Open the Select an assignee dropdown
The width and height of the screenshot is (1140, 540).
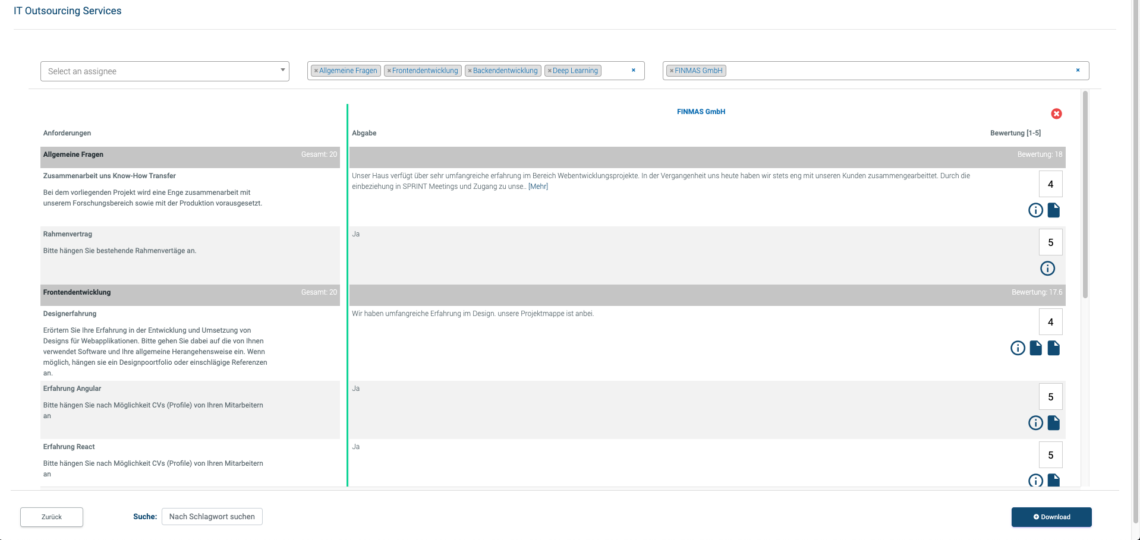165,71
